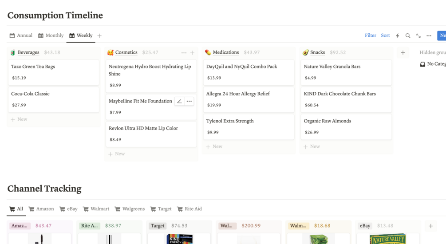Image resolution: width=446 pixels, height=244 pixels.
Task: Select the Weekly view tab
Action: coord(81,35)
